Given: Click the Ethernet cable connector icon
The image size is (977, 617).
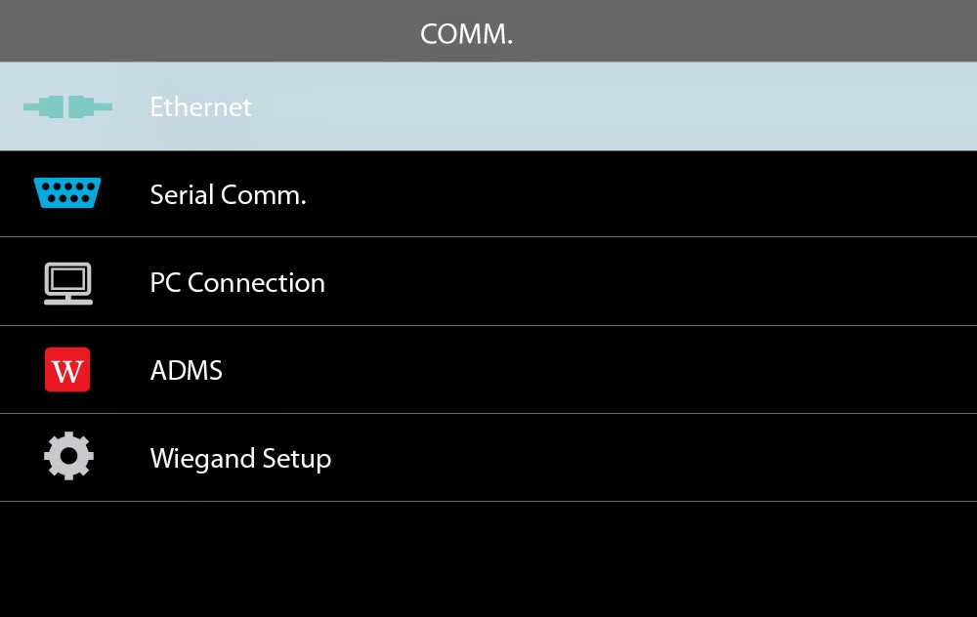Looking at the screenshot, I should (67, 106).
